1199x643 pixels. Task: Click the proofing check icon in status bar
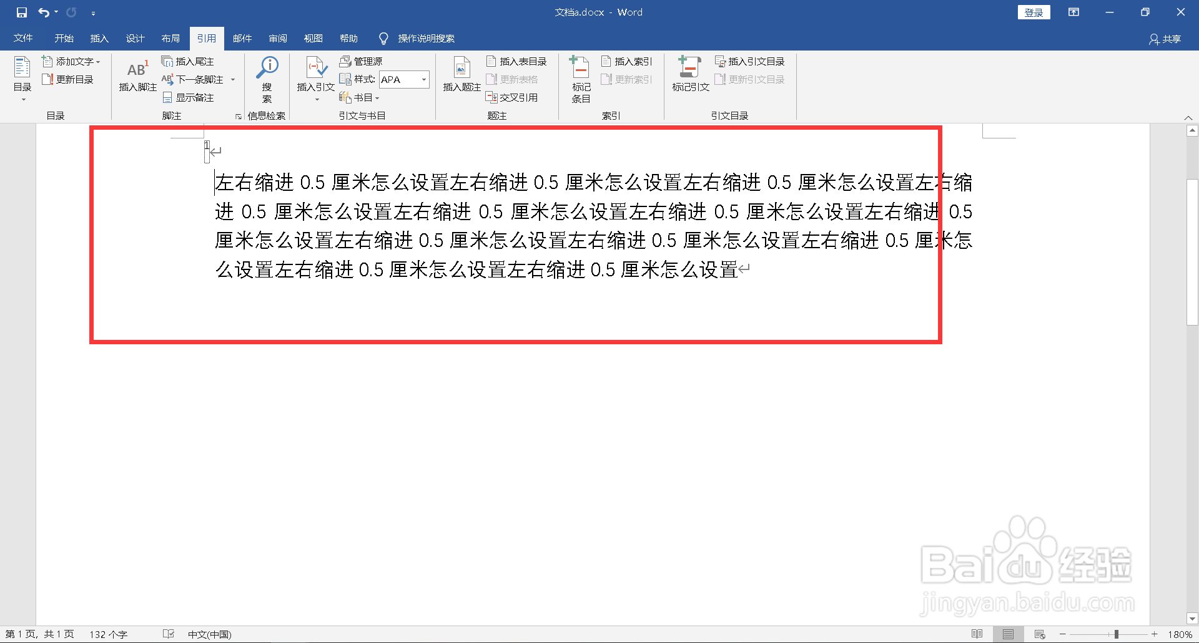tap(169, 634)
